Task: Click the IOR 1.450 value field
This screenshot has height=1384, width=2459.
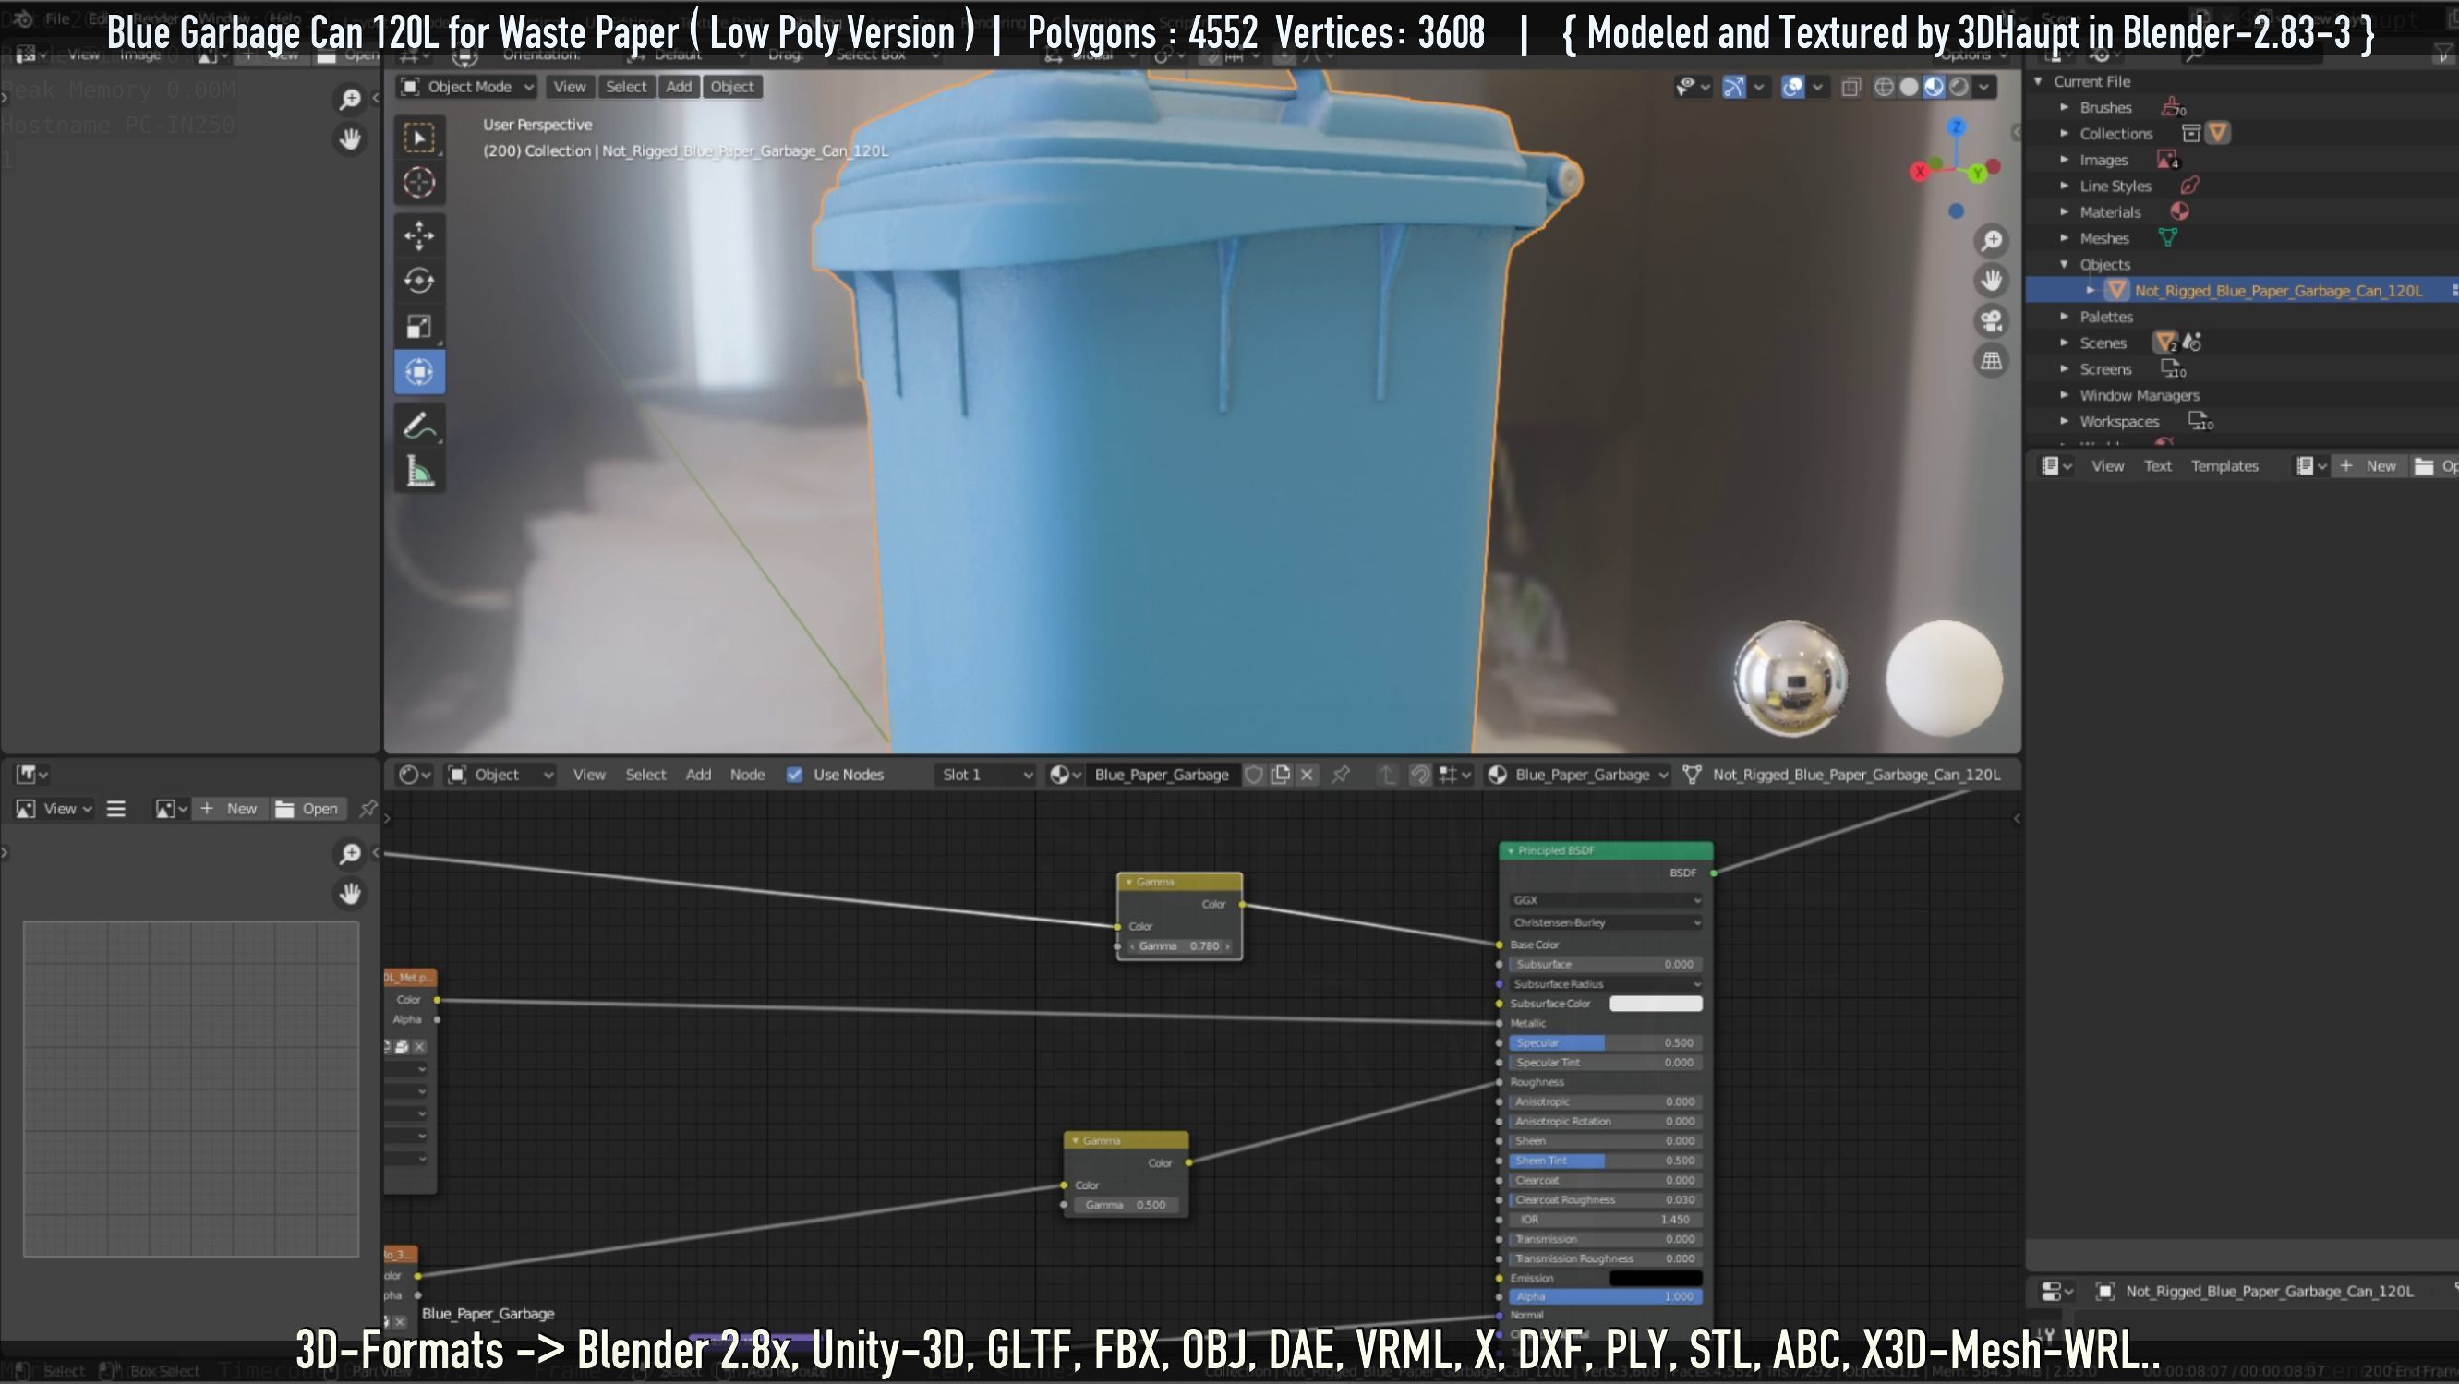Action: tap(1606, 1220)
